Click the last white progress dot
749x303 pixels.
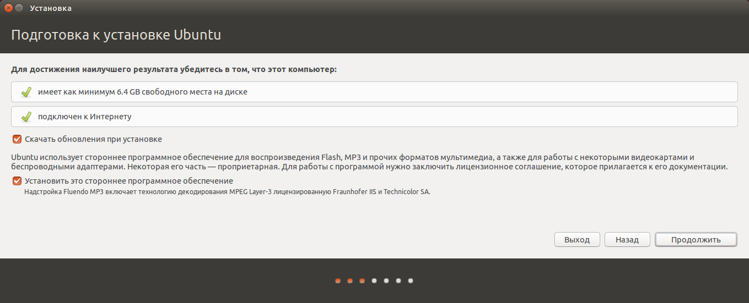[411, 281]
